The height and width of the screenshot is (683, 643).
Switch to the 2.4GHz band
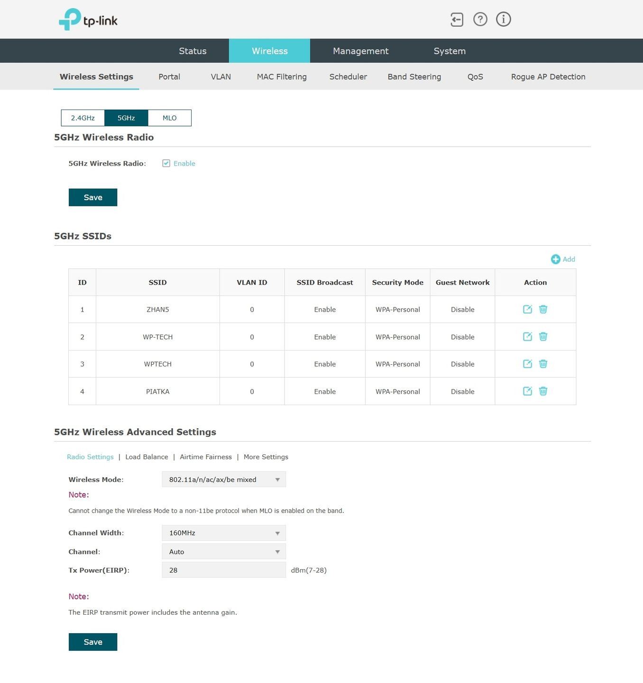(x=83, y=118)
